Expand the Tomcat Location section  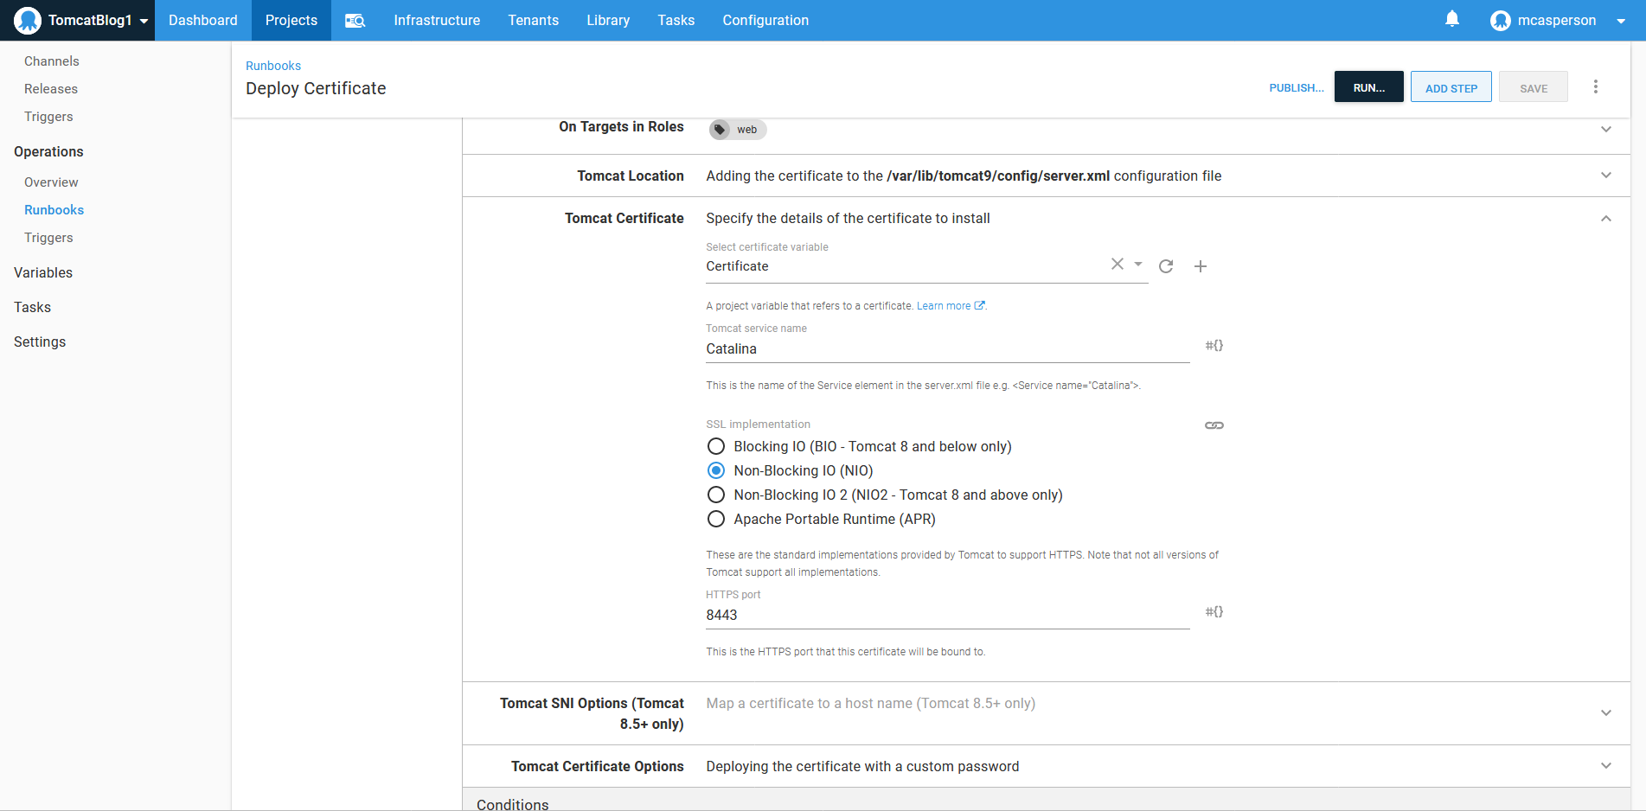point(1605,176)
